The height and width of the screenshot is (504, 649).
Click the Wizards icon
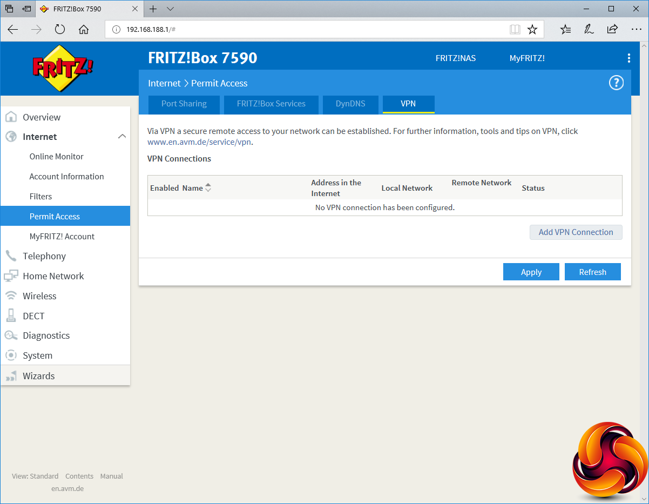[11, 376]
